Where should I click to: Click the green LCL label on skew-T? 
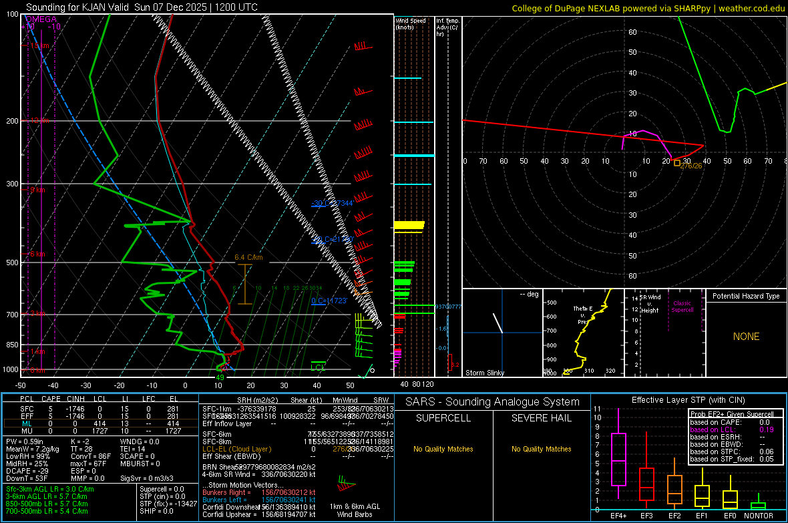click(x=318, y=368)
